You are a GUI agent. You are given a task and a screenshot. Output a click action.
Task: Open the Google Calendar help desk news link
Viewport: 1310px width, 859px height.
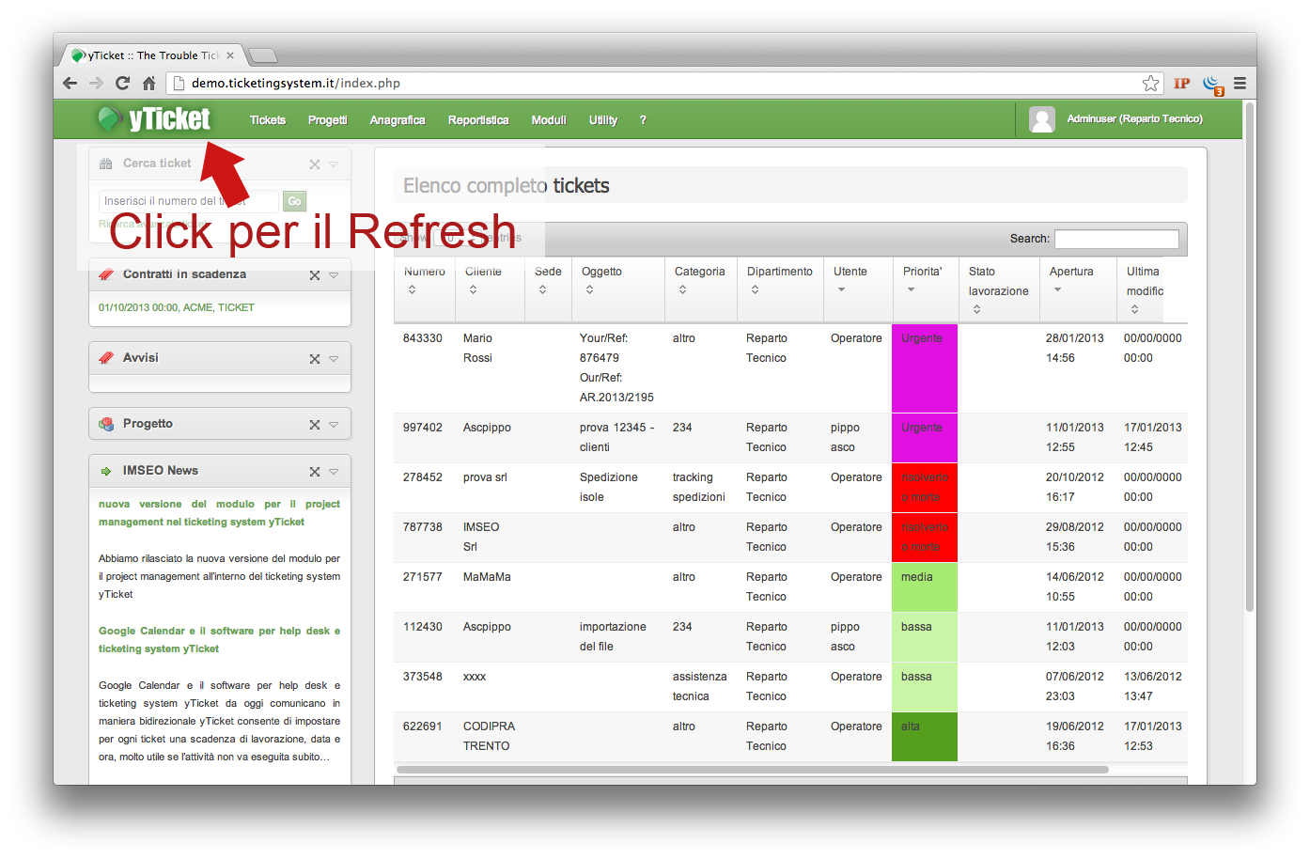coord(219,640)
